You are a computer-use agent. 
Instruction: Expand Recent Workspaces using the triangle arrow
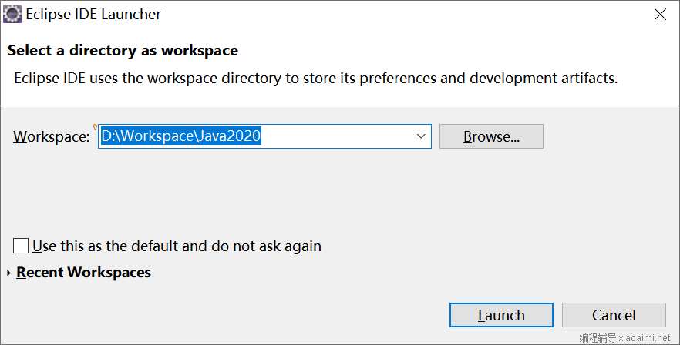[9, 273]
